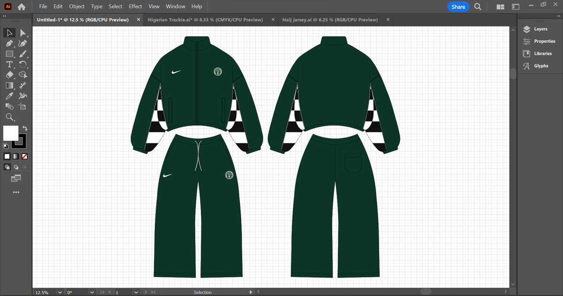563x296 pixels.
Task: Select the Zoom tool
Action: pos(9,117)
